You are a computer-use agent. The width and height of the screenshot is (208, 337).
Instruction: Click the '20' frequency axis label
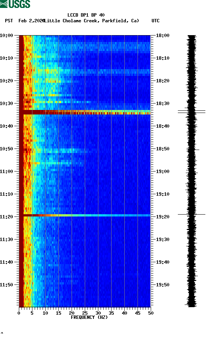tap(72, 313)
